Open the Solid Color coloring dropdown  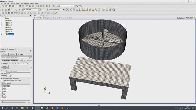pos(32,9)
